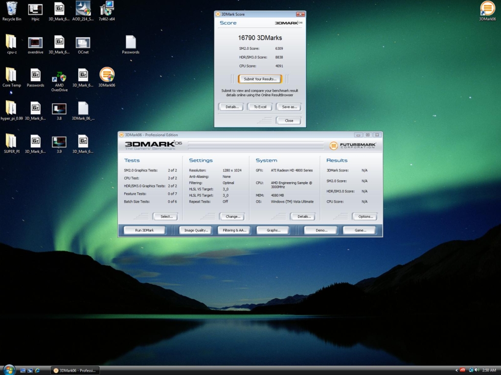Open the SUPER_PI folder icon
Screen dimensions: 501x375
pyautogui.click(x=12, y=144)
